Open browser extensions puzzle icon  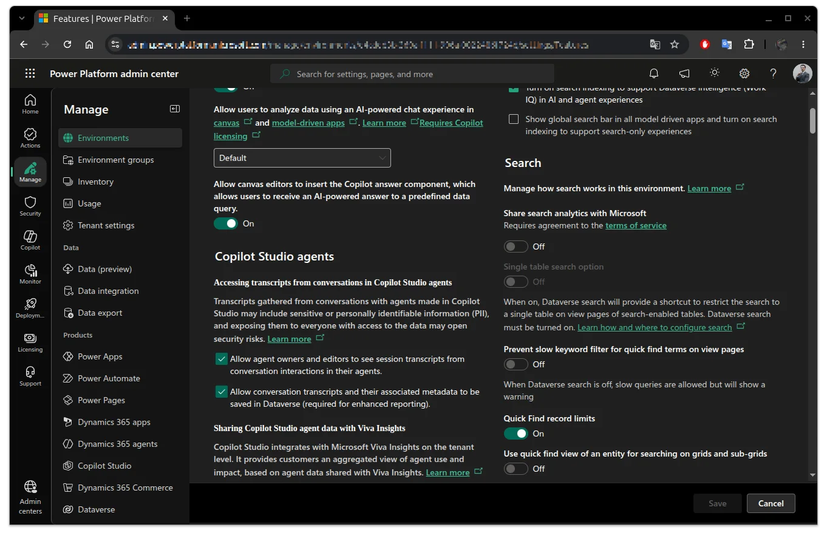(x=749, y=44)
